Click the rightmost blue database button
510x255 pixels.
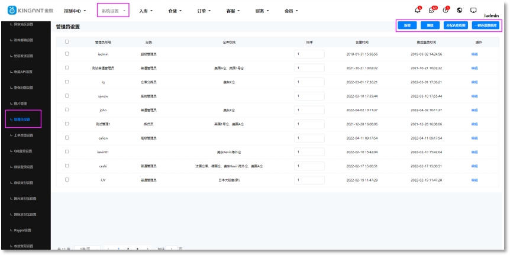point(486,25)
